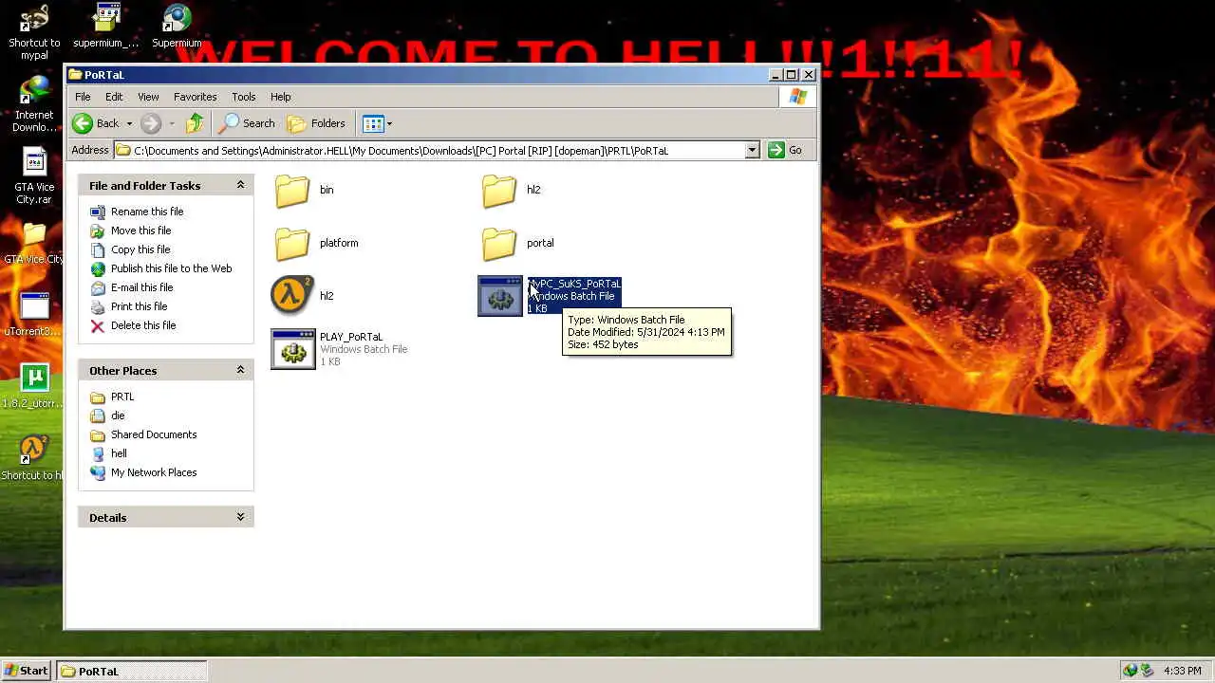
Task: Click the Go button
Action: tap(786, 150)
